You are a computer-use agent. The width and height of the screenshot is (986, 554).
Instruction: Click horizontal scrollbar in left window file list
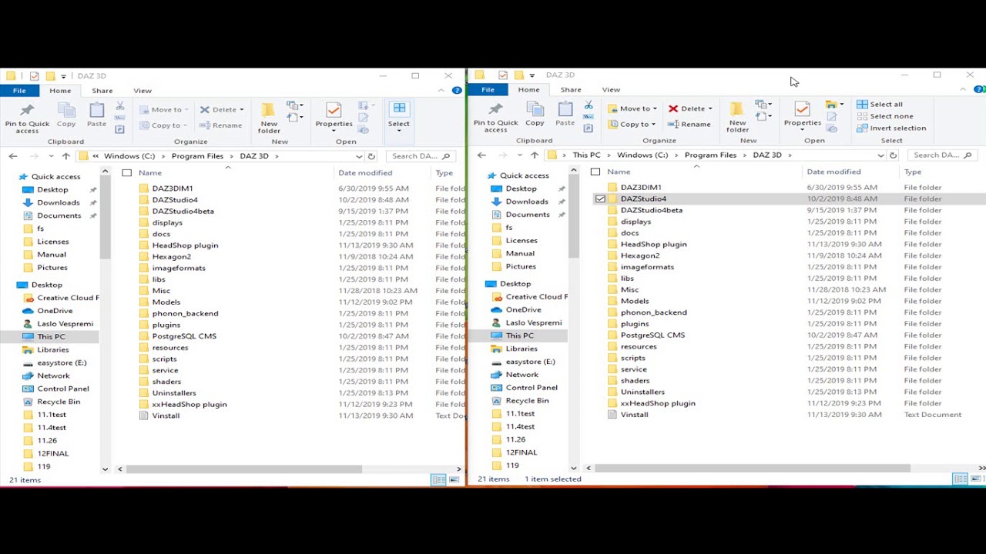243,469
